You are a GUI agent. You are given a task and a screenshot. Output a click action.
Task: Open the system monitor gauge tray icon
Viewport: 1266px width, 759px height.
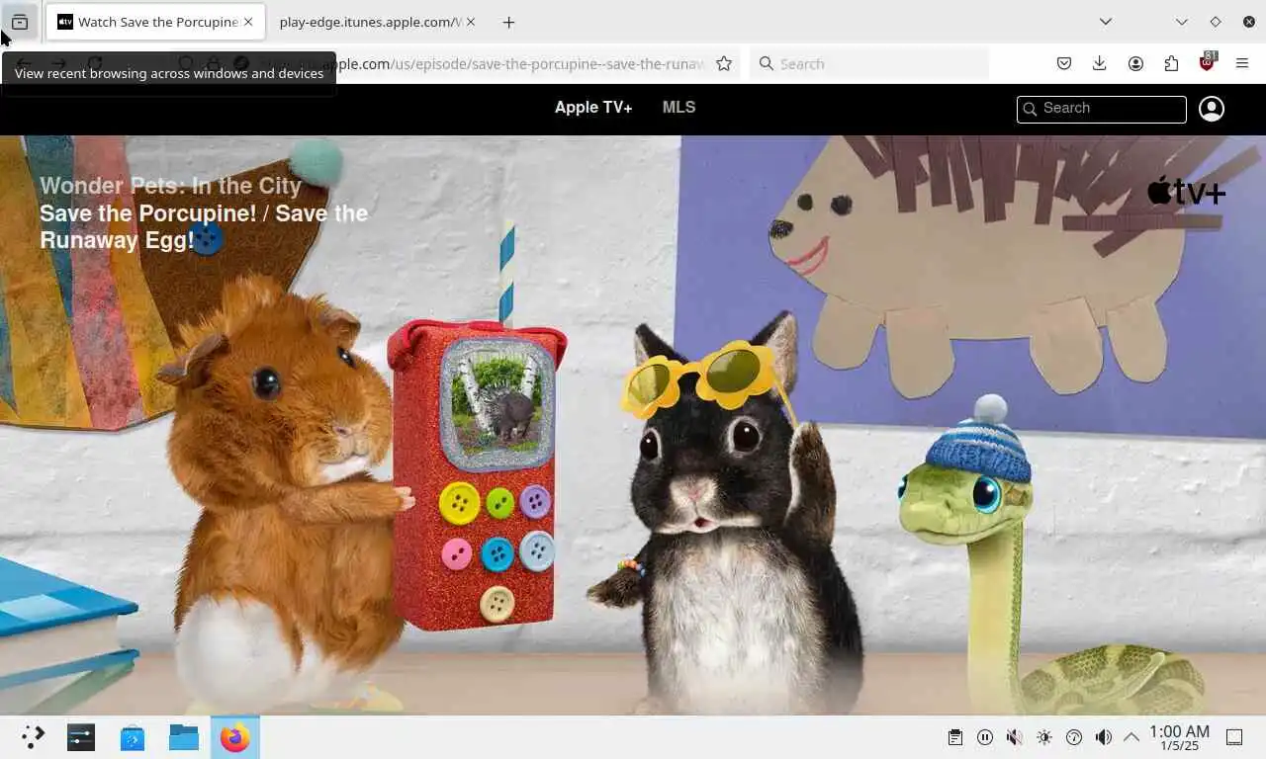(x=1074, y=737)
